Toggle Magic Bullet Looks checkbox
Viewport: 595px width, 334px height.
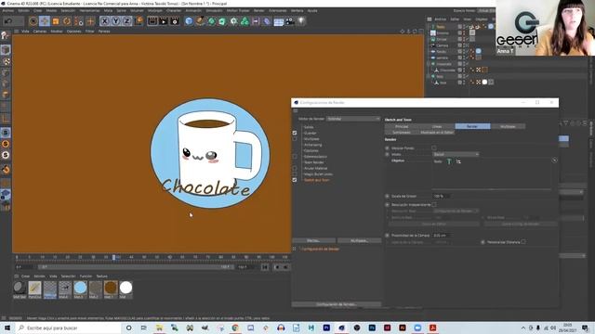click(x=295, y=174)
